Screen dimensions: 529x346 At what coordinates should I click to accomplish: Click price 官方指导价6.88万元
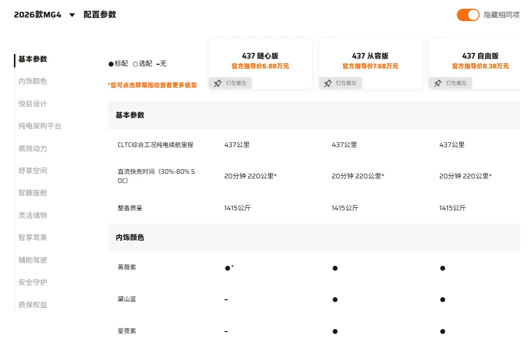[x=260, y=66]
